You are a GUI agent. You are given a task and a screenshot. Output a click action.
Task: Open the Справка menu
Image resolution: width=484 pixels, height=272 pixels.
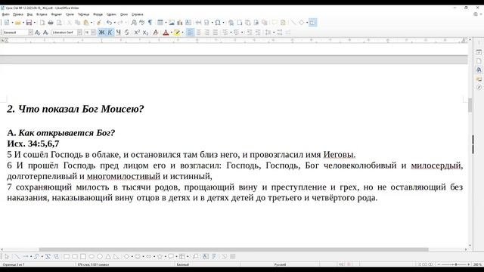tap(138, 14)
